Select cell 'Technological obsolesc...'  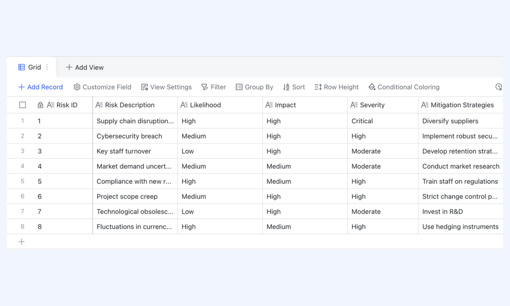pos(135,211)
